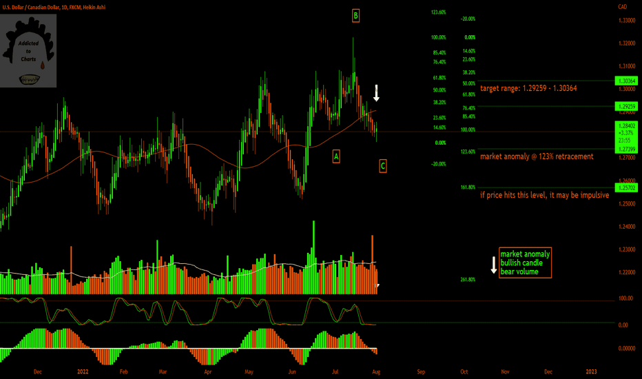Image resolution: width=642 pixels, height=379 pixels.
Task: Select the wave label C
Action: click(383, 166)
